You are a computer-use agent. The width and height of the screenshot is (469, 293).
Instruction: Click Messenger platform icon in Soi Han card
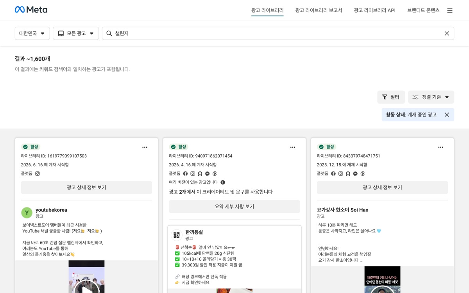[x=355, y=173]
